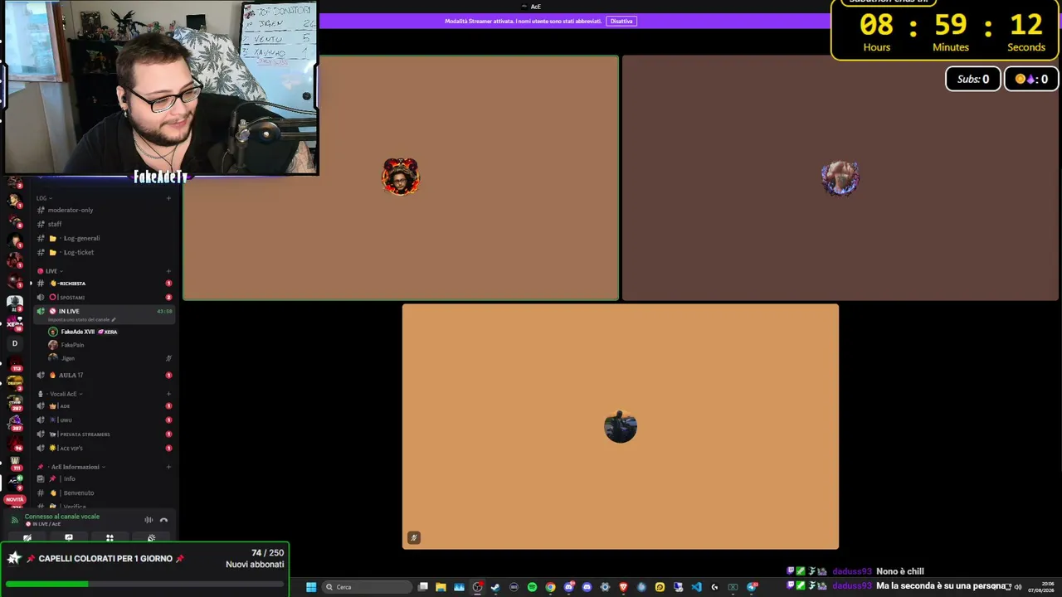Open Google Chrome from the taskbar
This screenshot has width=1062, height=597.
[x=550, y=587]
